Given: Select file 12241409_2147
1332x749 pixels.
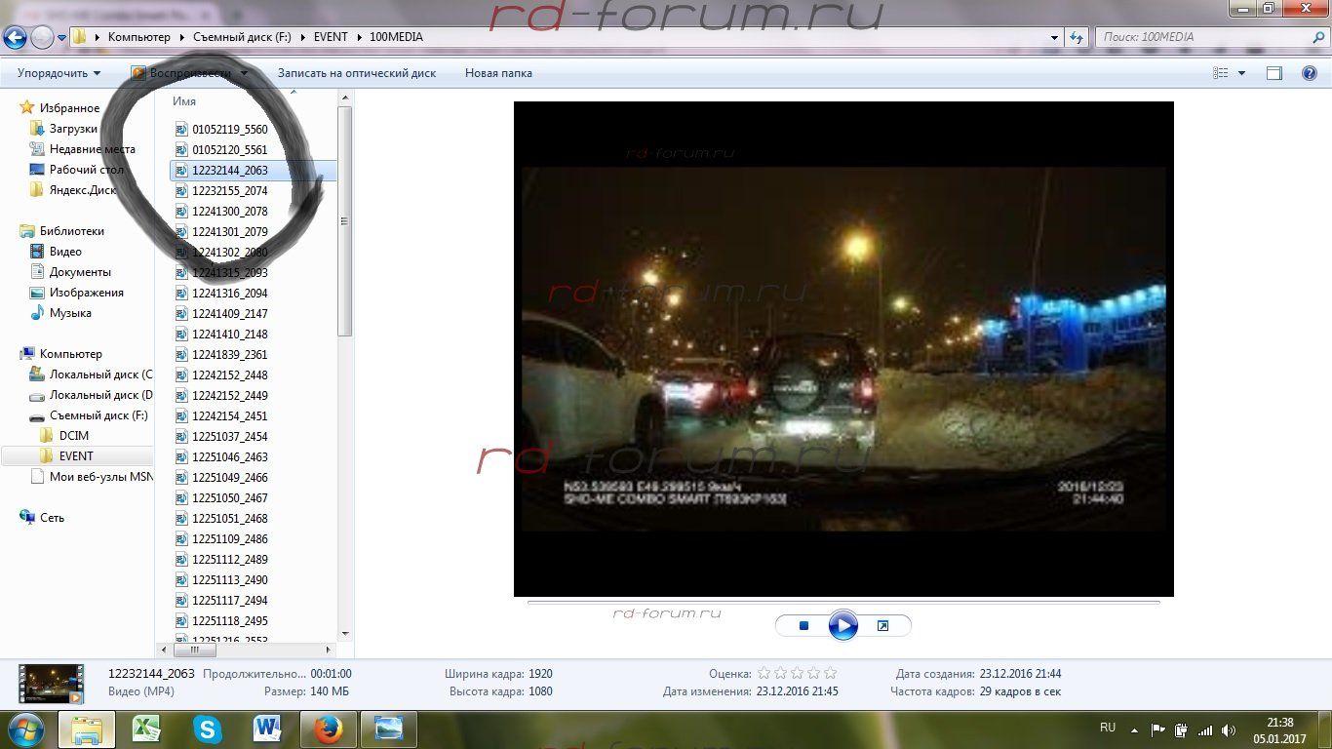Looking at the screenshot, I should click(229, 313).
